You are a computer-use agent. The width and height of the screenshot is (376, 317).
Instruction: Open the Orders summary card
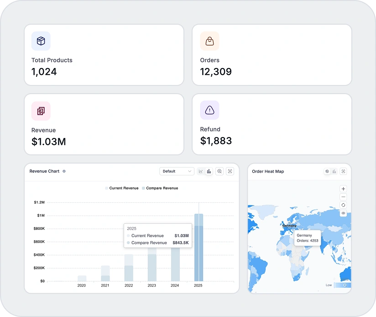tap(272, 55)
